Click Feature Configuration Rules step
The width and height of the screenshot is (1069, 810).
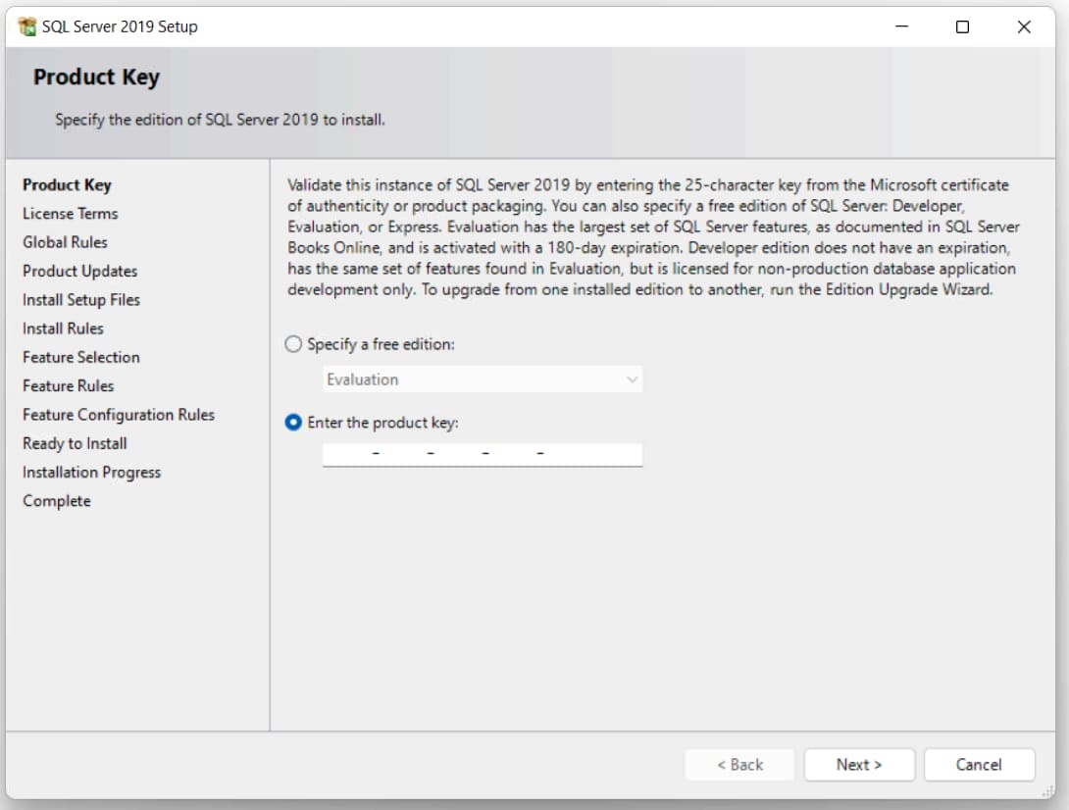point(118,415)
